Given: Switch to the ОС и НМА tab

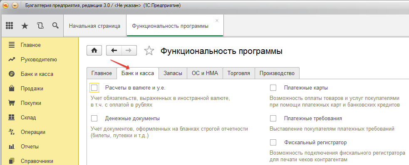Looking at the screenshot, I should [205, 73].
